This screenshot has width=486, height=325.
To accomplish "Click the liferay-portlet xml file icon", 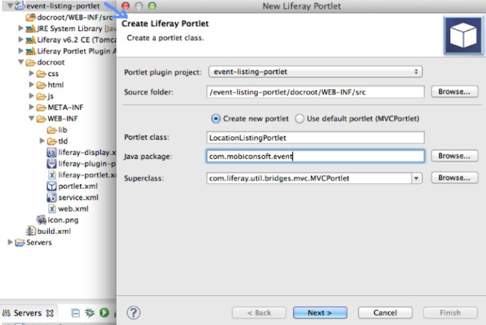I will (52, 175).
